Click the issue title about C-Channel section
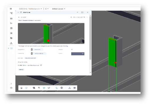 click(29, 20)
